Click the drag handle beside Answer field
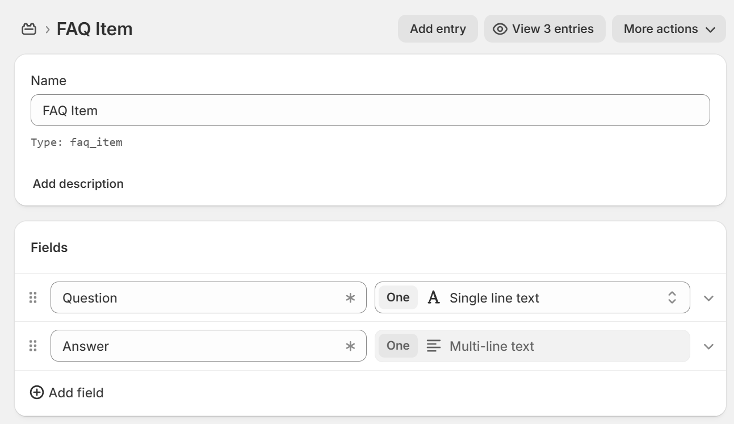The width and height of the screenshot is (734, 424). [33, 346]
